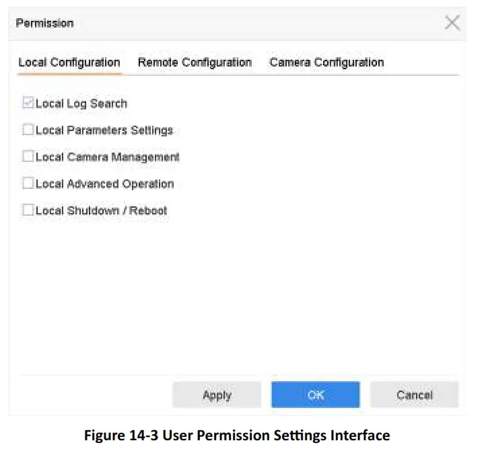Uncheck the Local Log Search checkbox
484x449 pixels.
(x=28, y=104)
